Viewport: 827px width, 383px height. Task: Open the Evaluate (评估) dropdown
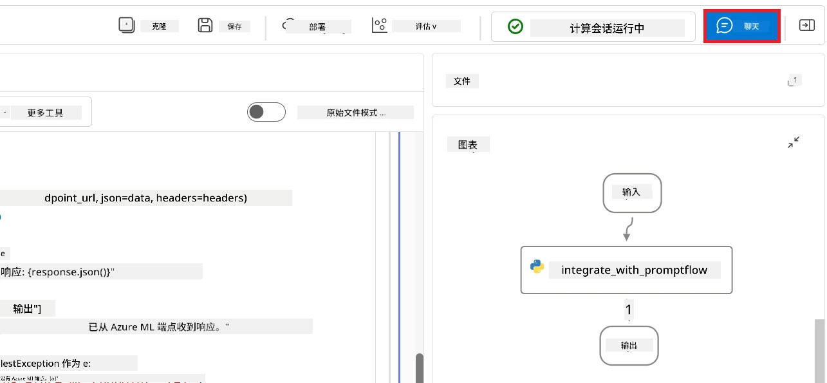coord(425,26)
